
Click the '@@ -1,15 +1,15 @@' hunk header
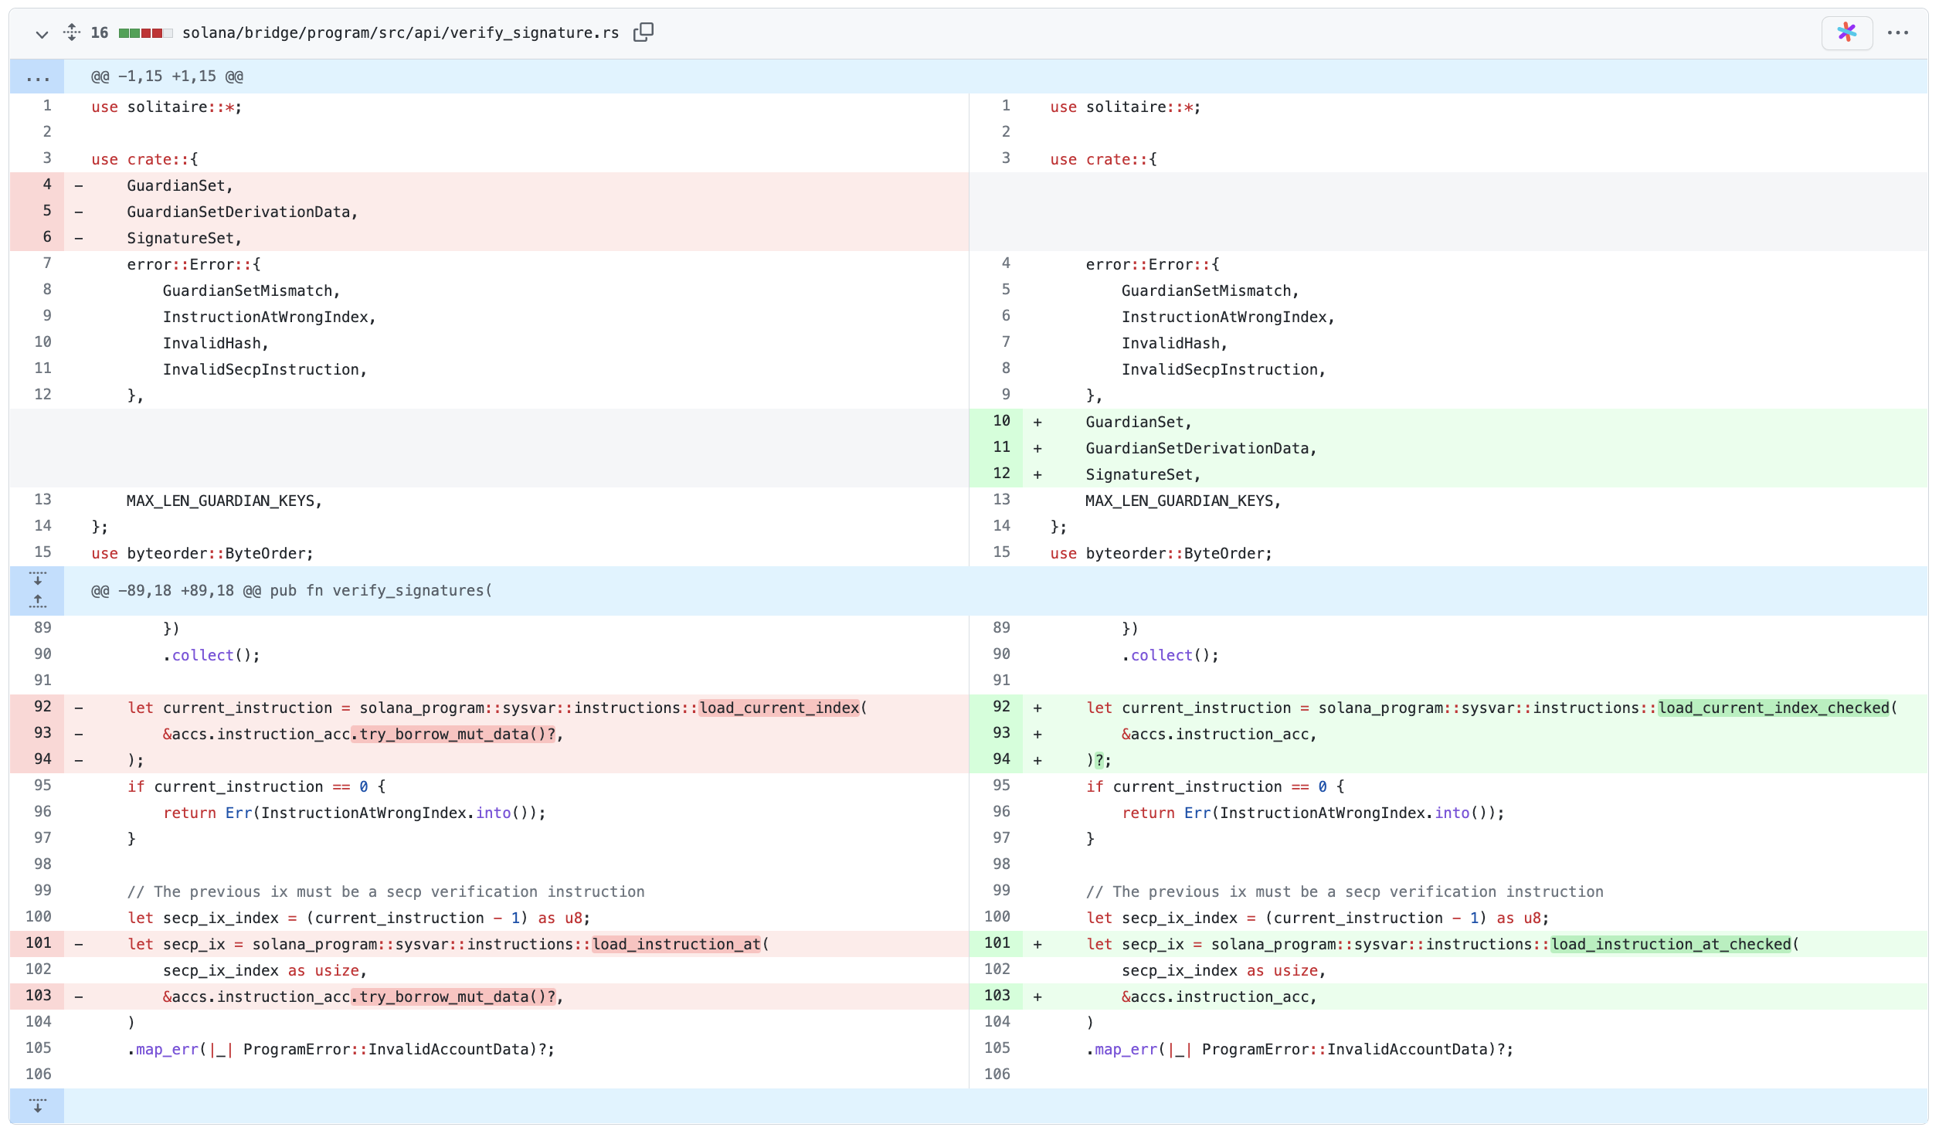[167, 76]
